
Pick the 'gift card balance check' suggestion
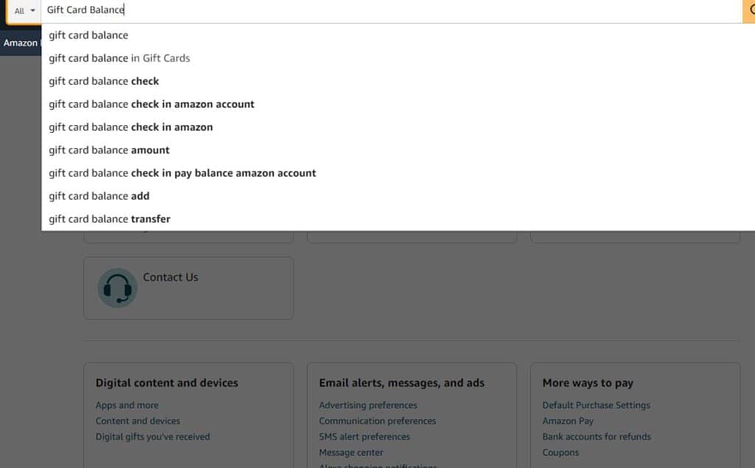pos(103,81)
